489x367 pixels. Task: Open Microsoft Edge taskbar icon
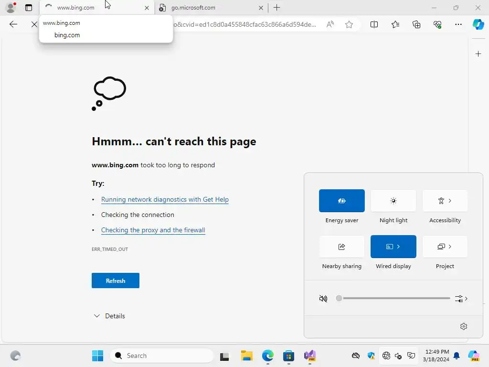267,356
